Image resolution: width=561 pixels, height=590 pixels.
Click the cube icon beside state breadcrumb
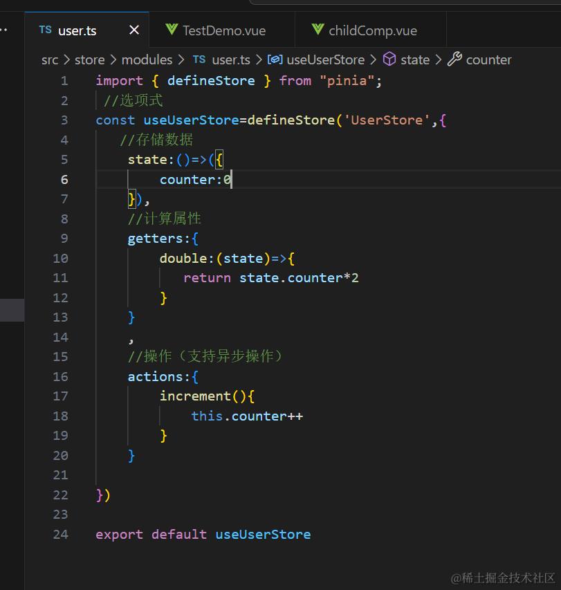pos(389,59)
